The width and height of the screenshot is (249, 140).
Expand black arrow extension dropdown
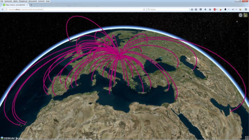(x=229, y=9)
